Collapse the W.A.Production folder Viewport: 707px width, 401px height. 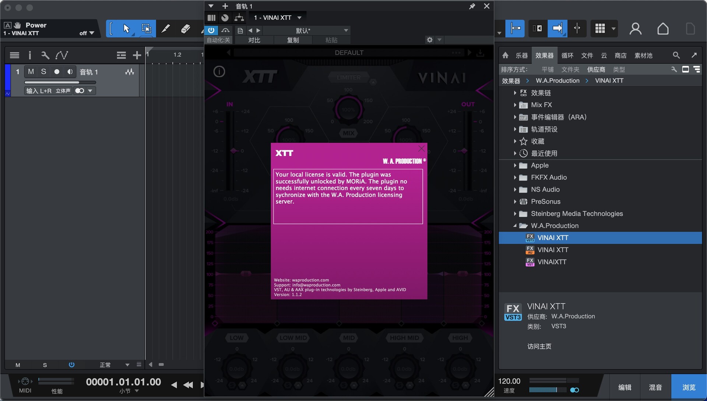click(x=515, y=226)
